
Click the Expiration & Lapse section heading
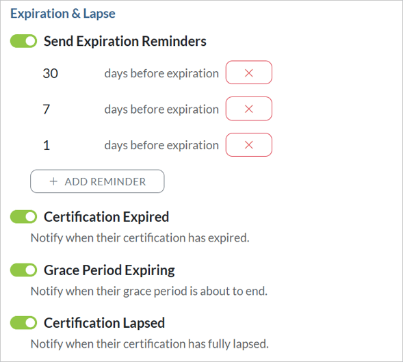click(63, 14)
